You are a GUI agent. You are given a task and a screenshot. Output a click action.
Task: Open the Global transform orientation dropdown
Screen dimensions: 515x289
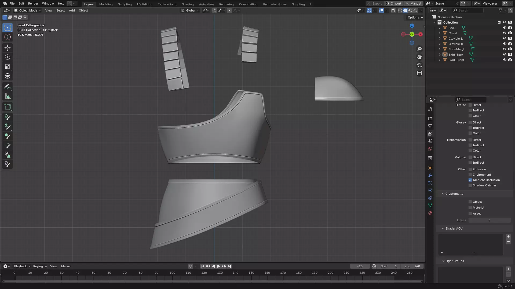190,10
